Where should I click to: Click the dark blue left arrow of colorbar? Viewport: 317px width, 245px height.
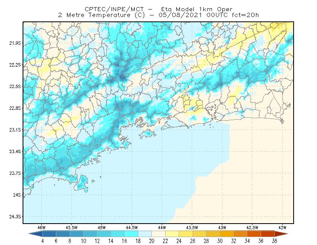click(36, 234)
